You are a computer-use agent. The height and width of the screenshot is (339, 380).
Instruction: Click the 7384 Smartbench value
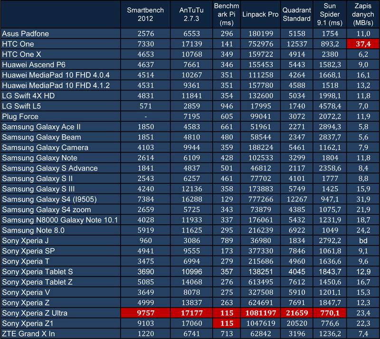click(146, 199)
